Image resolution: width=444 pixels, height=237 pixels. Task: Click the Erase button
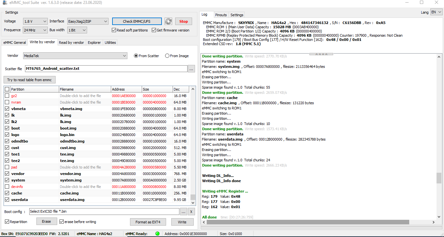pos(46,221)
